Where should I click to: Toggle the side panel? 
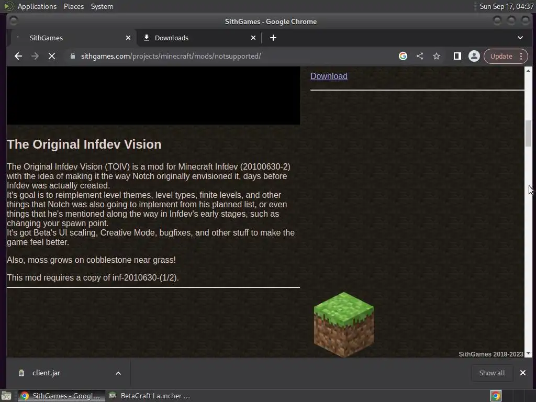coord(457,56)
